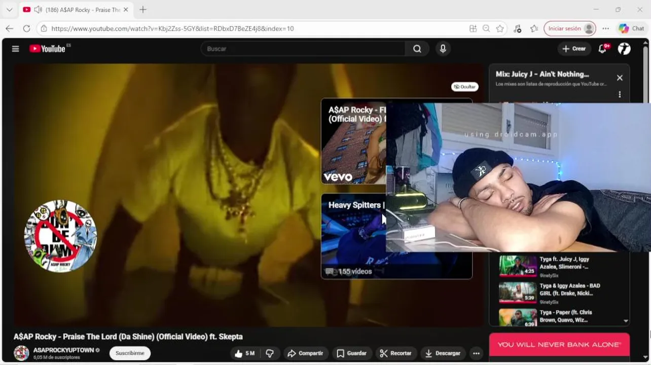The height and width of the screenshot is (365, 651).
Task: Open the apps icon in the address bar
Action: tap(473, 28)
